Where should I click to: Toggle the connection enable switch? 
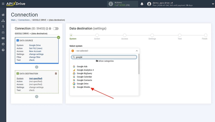click(x=56, y=29)
